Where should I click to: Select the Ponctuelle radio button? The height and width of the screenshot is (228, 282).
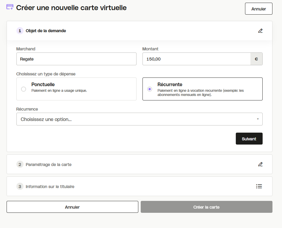point(24,89)
